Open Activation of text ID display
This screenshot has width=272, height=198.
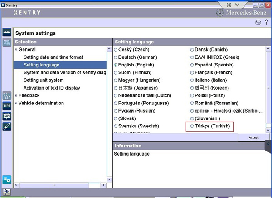pyautogui.click(x=52, y=88)
